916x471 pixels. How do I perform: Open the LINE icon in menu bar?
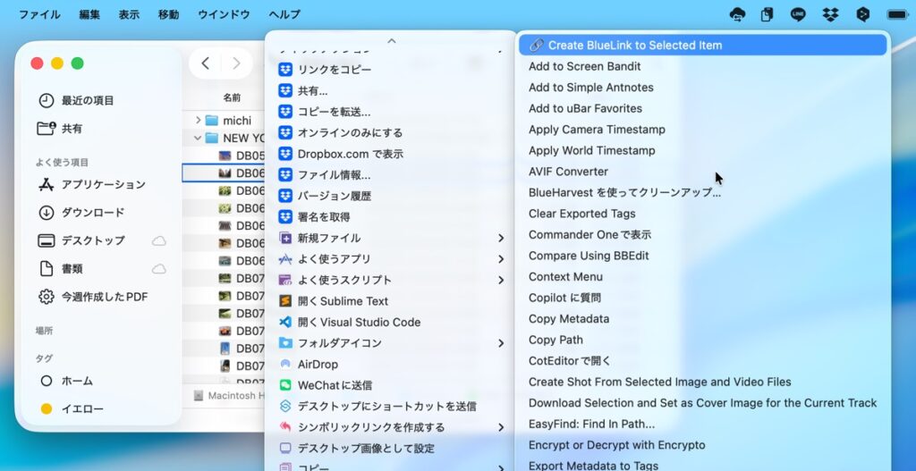click(x=798, y=14)
